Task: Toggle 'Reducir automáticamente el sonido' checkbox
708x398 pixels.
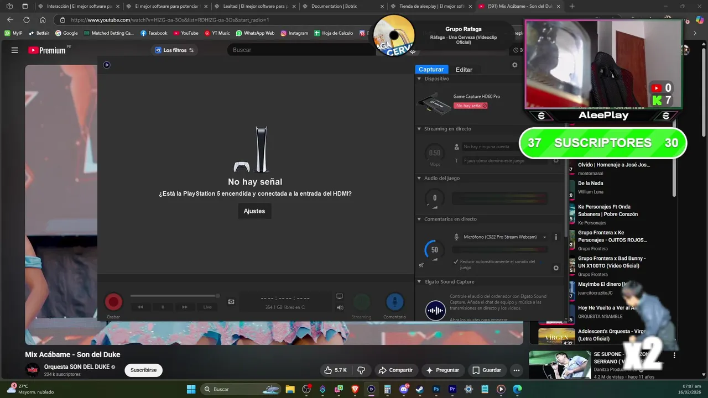Action: 456,261
